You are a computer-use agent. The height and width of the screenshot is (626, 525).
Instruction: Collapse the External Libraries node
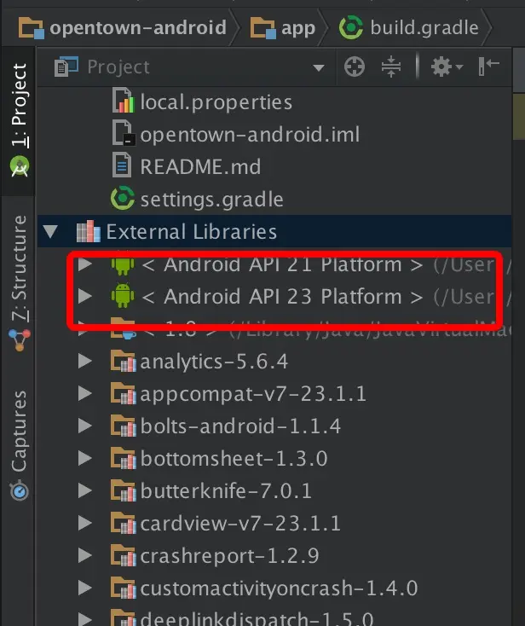coord(50,232)
